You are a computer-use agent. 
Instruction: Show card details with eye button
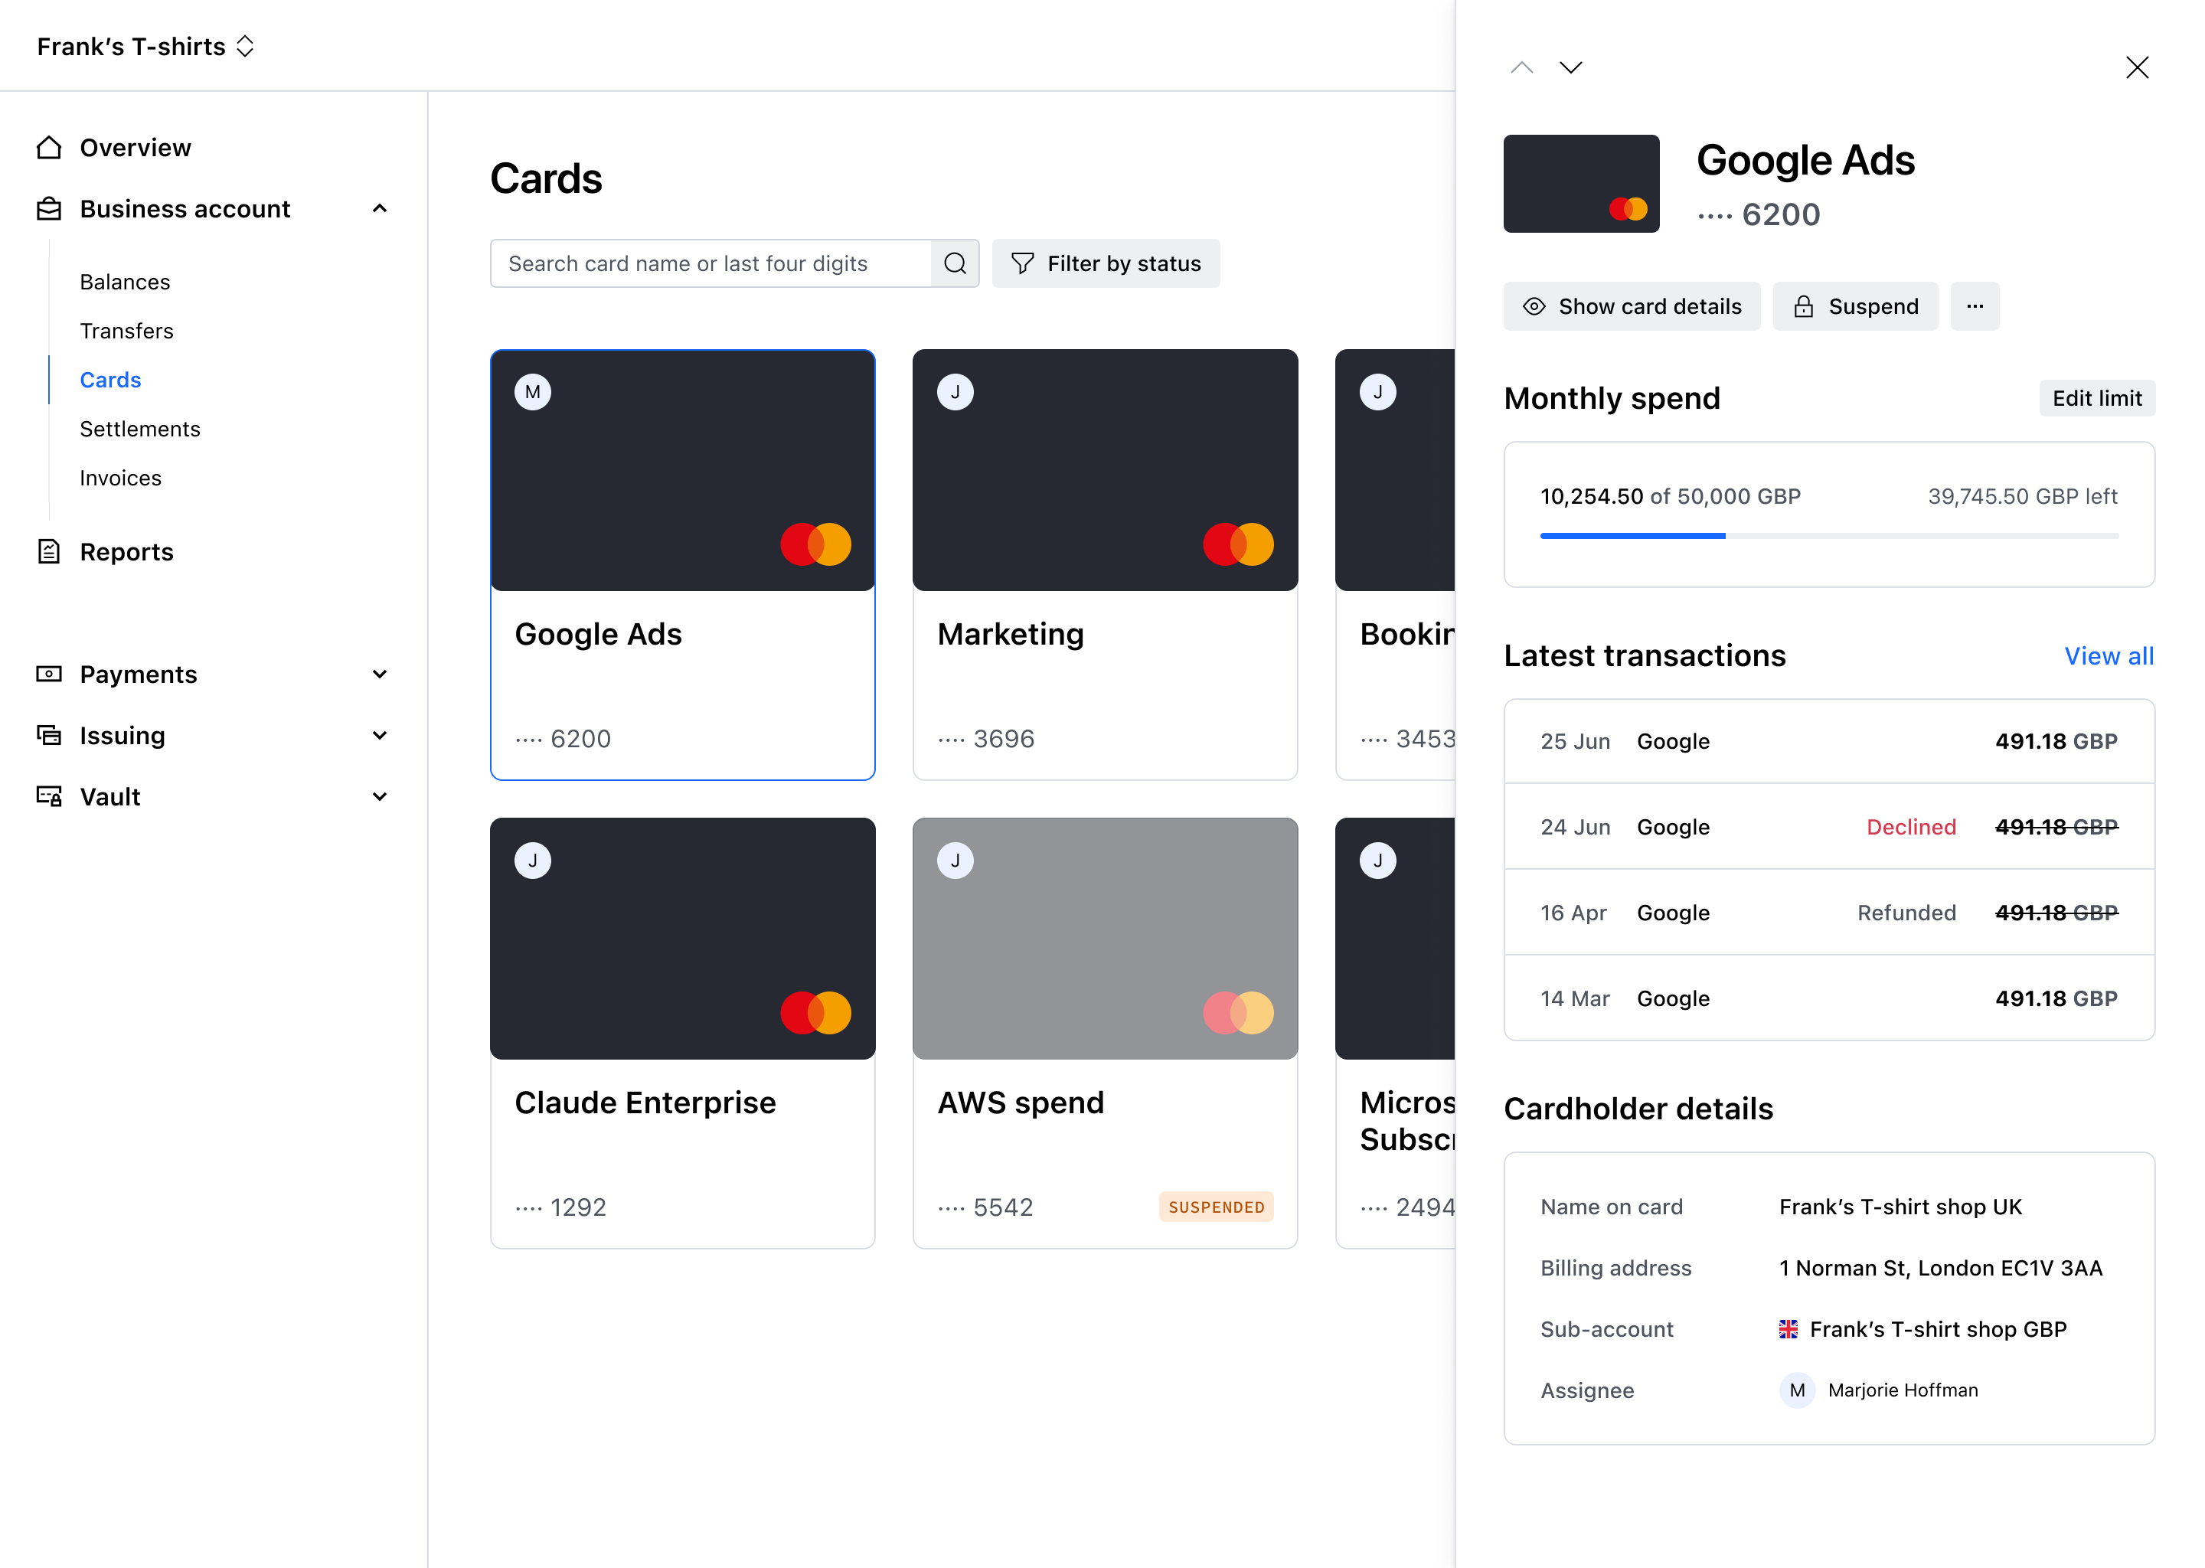coord(1632,306)
